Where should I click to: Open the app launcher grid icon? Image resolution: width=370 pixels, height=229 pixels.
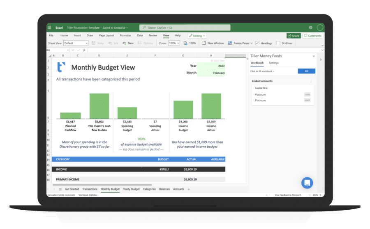point(49,27)
